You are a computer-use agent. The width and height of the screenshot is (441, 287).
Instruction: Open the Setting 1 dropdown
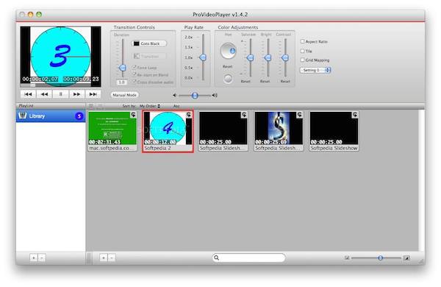click(x=315, y=70)
